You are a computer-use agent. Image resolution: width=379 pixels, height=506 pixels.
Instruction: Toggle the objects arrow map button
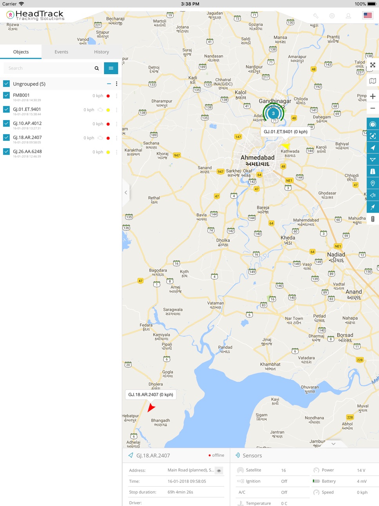pos(373,148)
